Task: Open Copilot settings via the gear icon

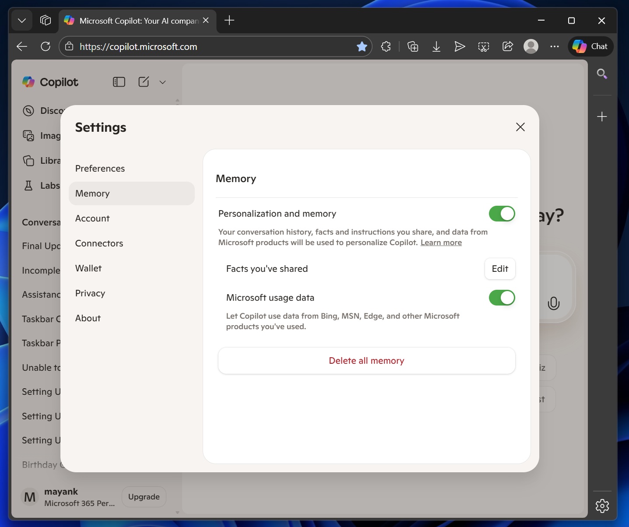Action: tap(602, 506)
